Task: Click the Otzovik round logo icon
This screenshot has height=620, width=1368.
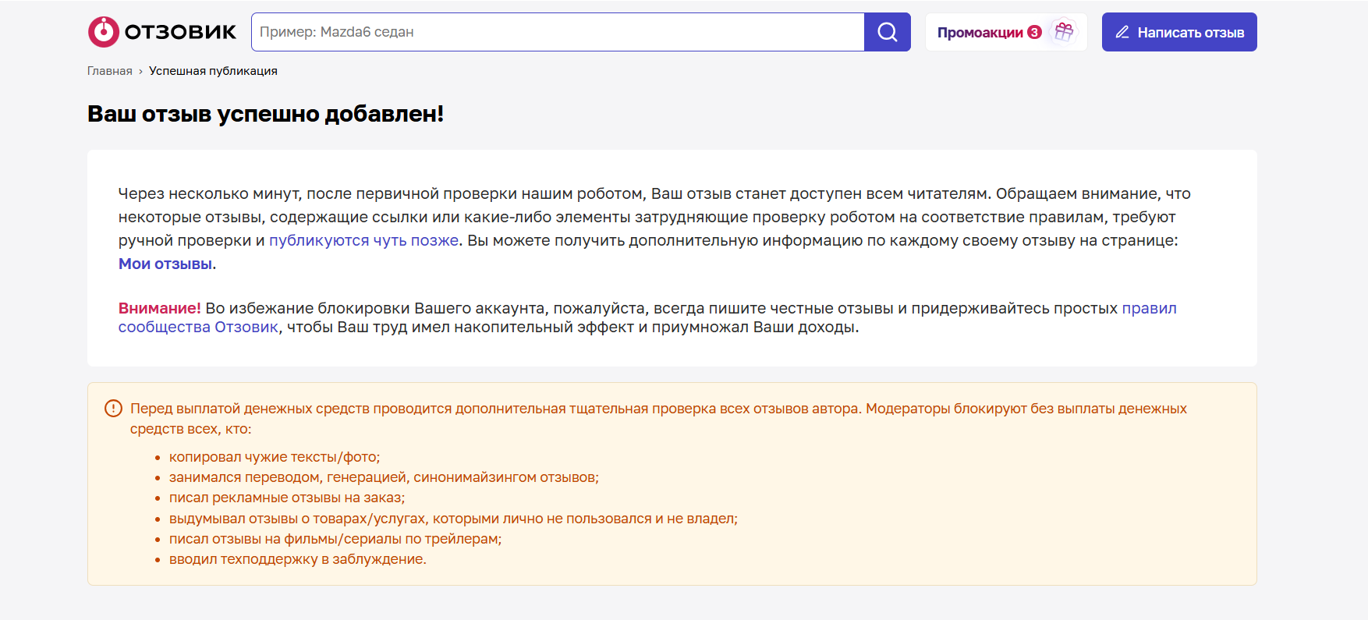Action: (x=103, y=32)
